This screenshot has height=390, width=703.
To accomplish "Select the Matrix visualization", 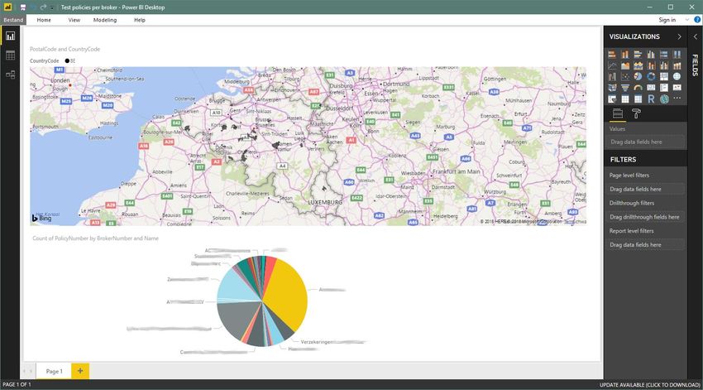I will 638,99.
